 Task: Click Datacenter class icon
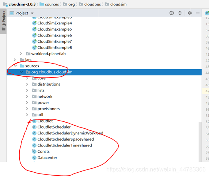pyautogui.click(x=34, y=158)
